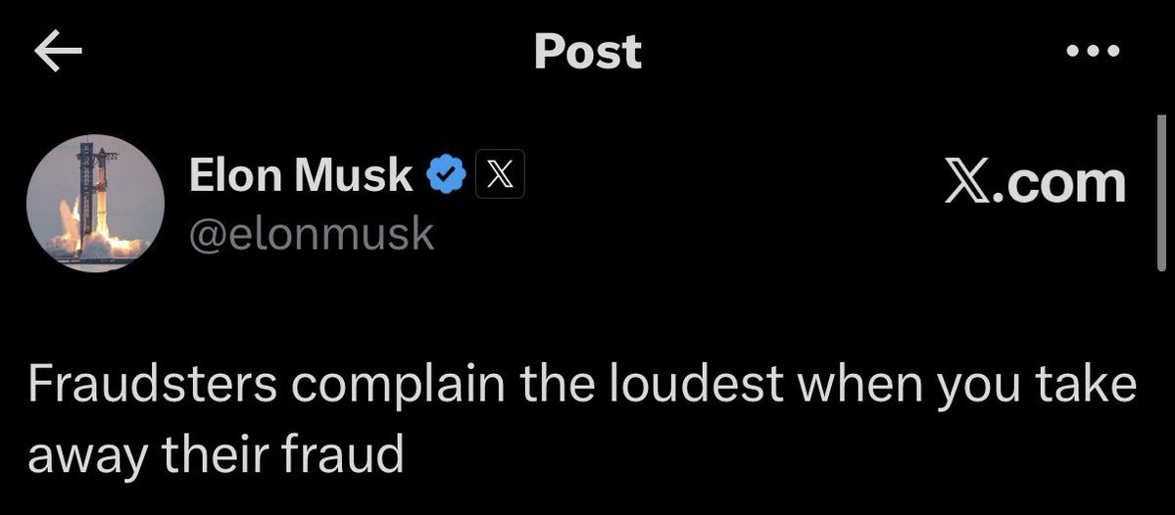Open Elon Musk's display name

pyautogui.click(x=301, y=176)
